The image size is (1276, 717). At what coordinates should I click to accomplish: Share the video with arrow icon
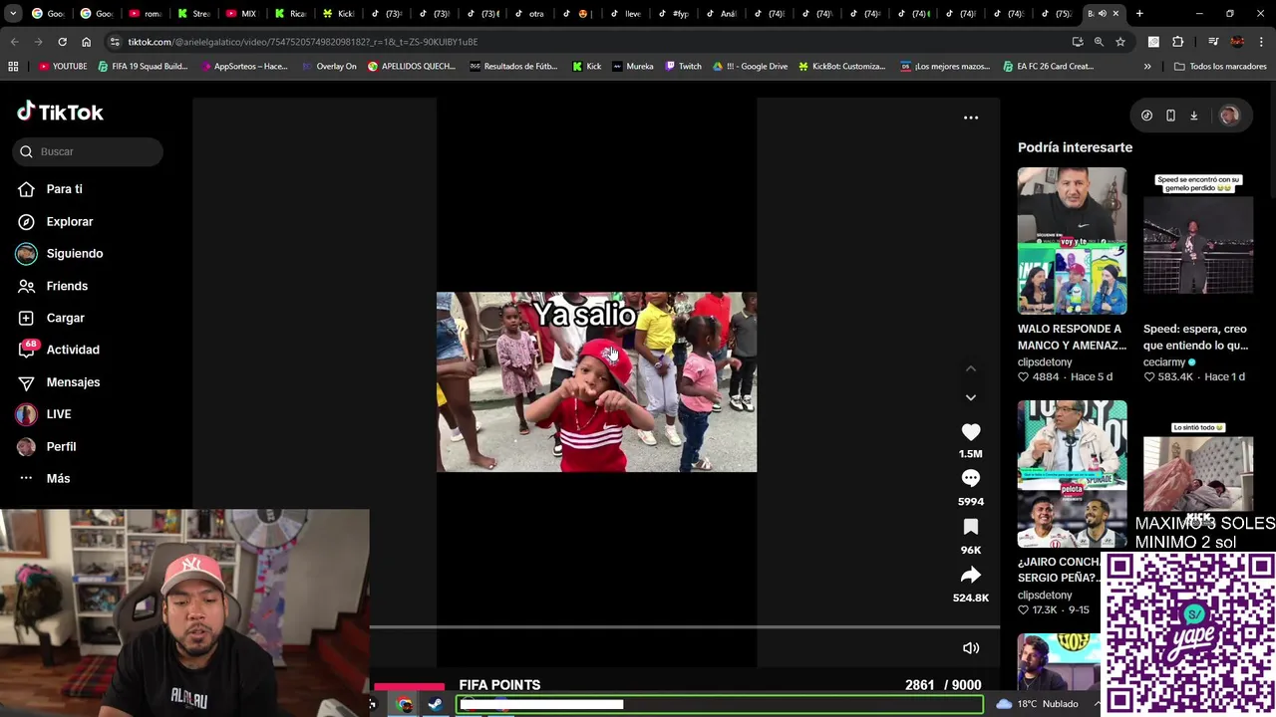(970, 575)
